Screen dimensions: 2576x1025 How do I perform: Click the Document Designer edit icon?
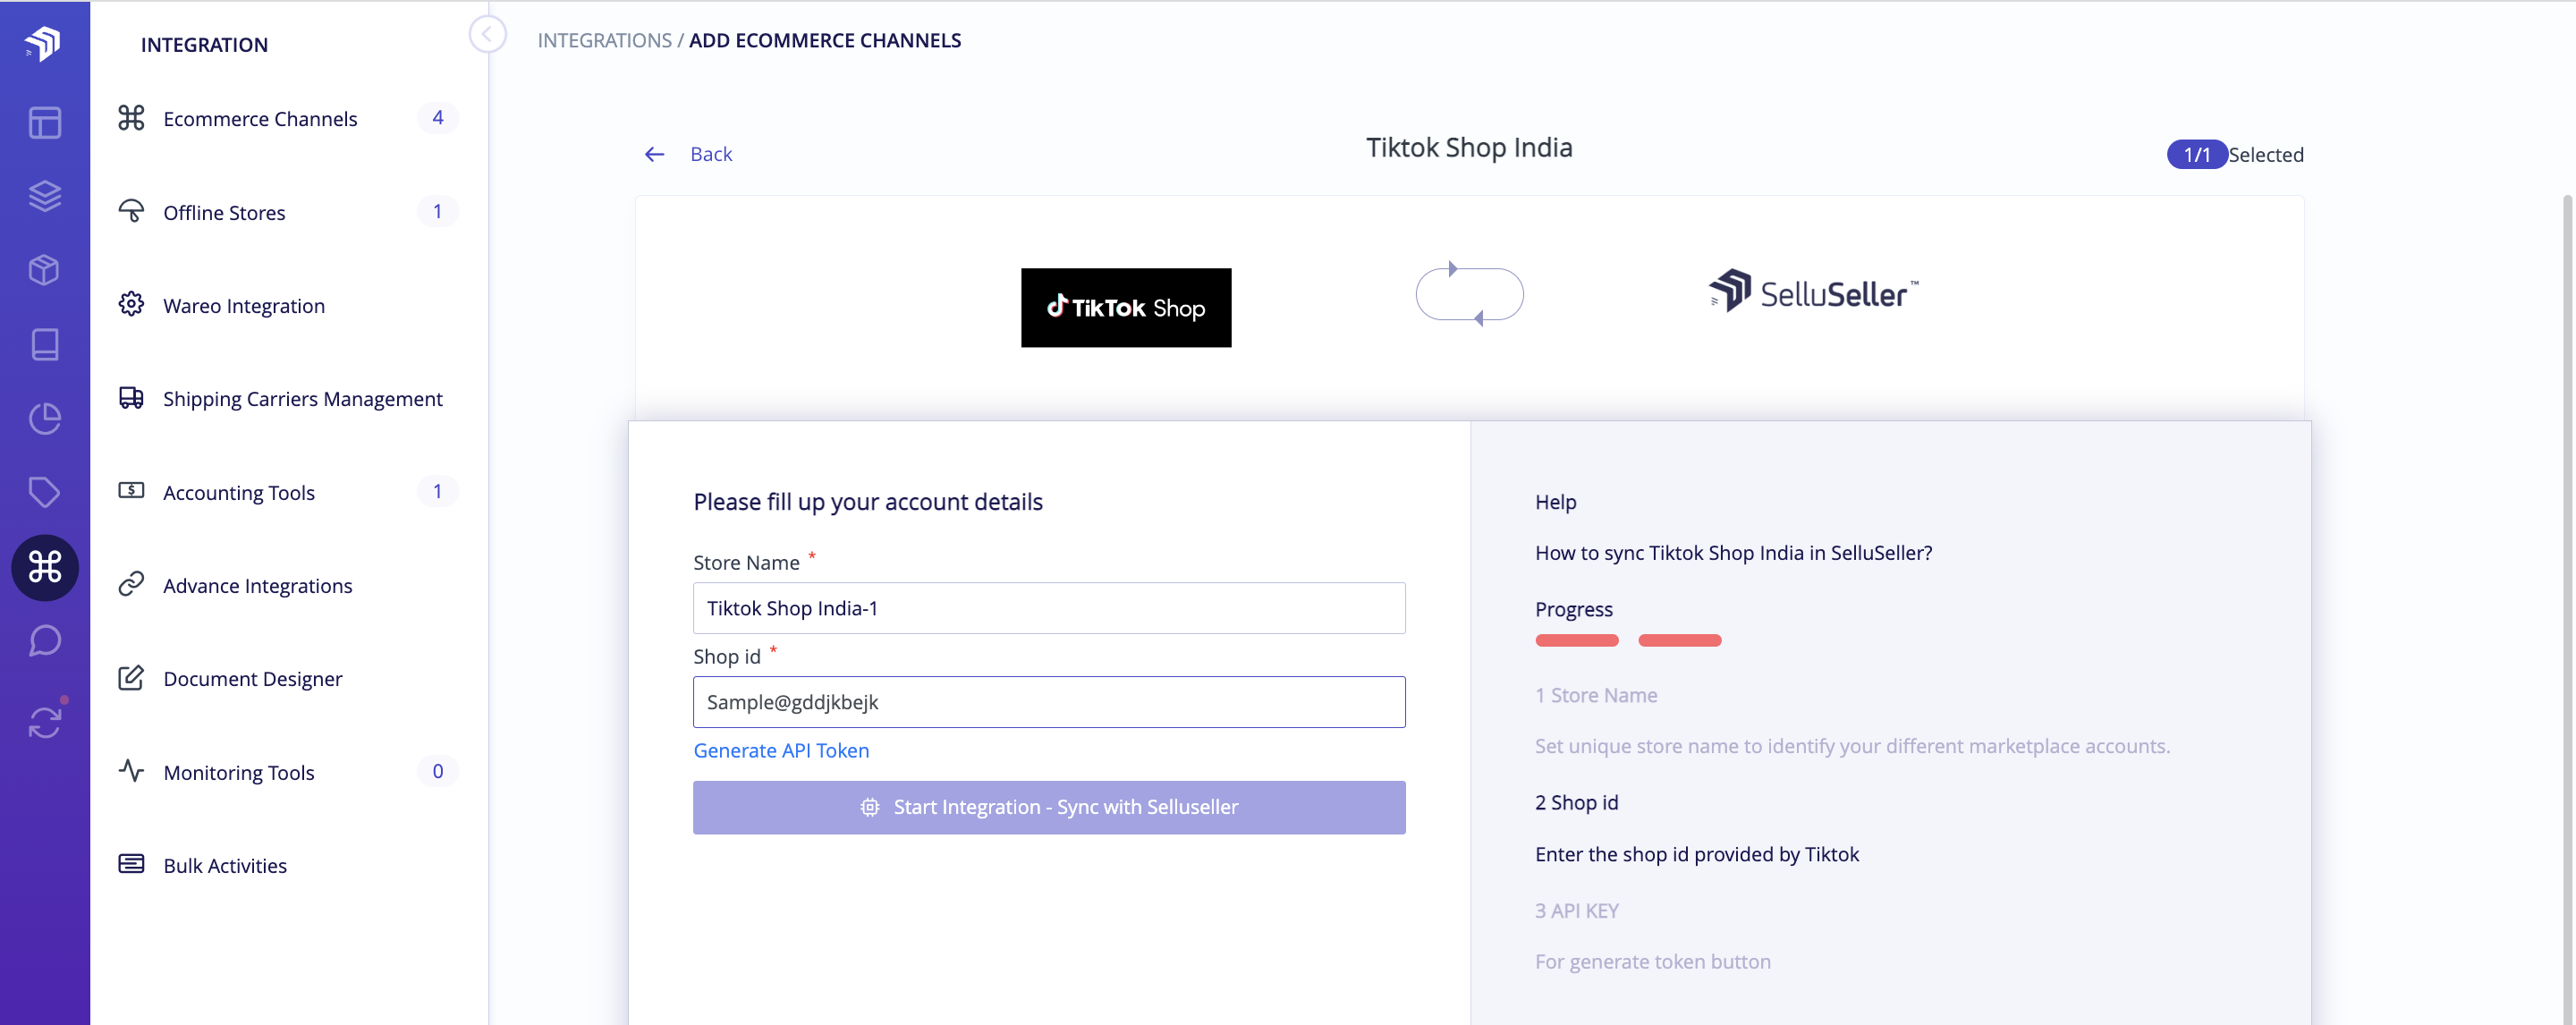pos(131,678)
